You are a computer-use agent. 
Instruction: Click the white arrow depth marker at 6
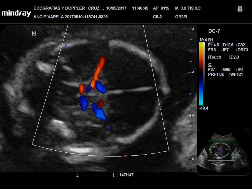point(190,116)
